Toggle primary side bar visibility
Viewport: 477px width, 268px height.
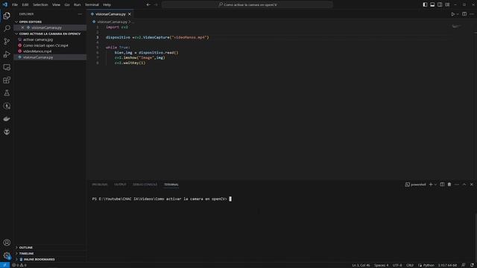(425, 4)
